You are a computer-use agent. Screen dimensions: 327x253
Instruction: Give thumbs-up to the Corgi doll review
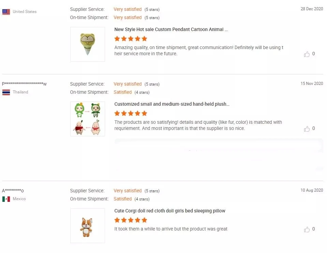point(307,229)
